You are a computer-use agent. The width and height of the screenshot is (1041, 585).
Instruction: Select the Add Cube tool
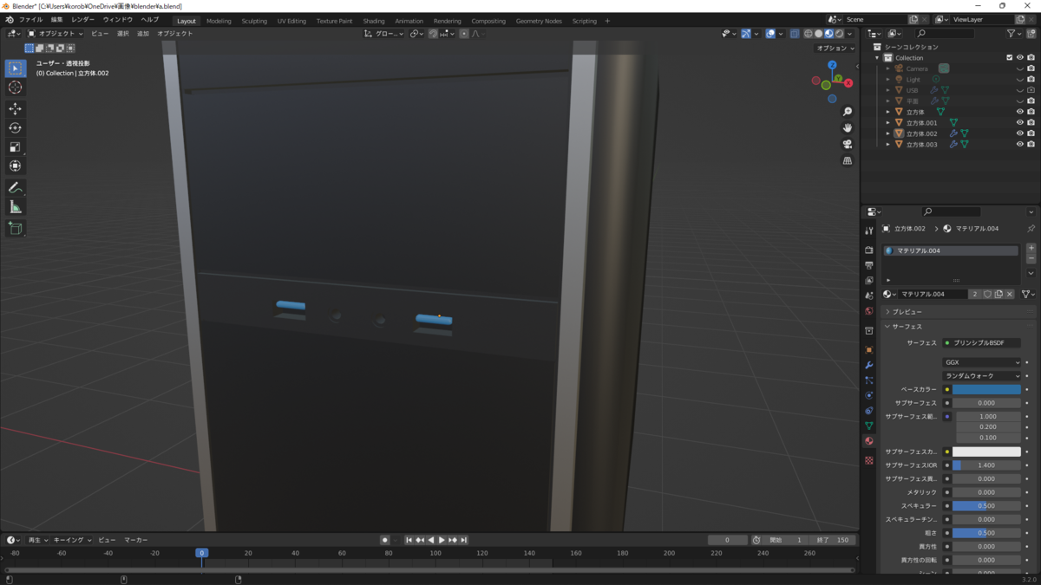click(16, 229)
